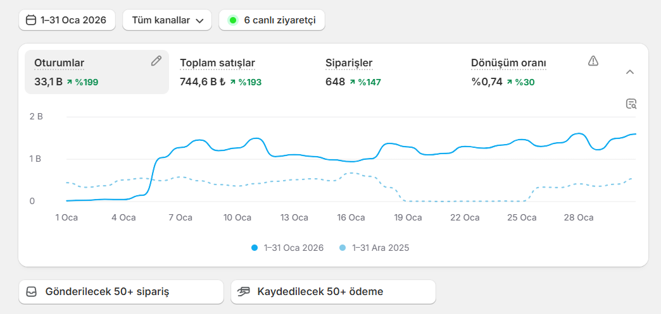Viewport: 661px width, 314px height.
Task: Open the Tüm kanallar channel dropdown
Action: coord(167,20)
